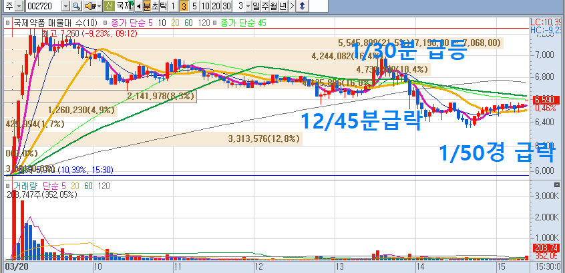Switch to the 주 weekly chart
This screenshot has width=565, height=273.
[265, 6]
